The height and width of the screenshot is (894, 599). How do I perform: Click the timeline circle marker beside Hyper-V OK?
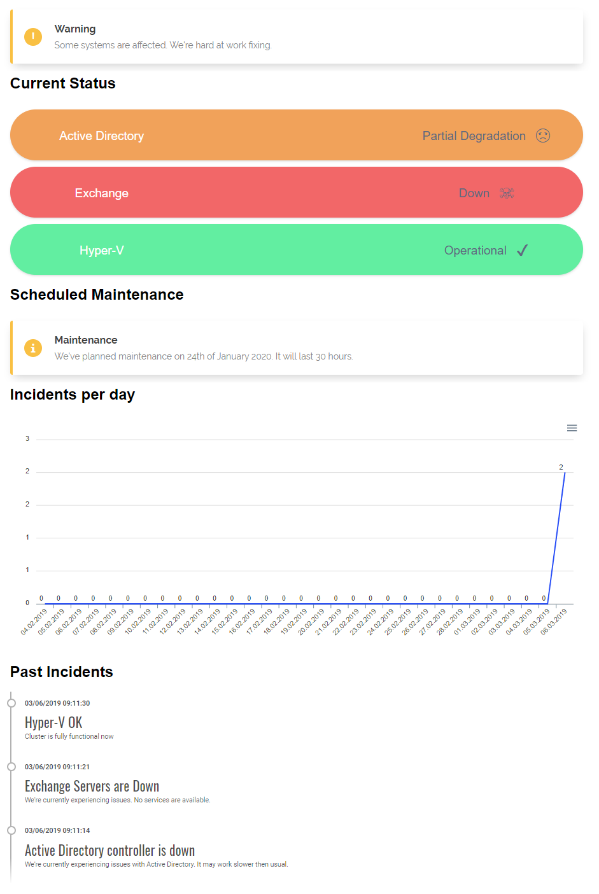point(11,702)
